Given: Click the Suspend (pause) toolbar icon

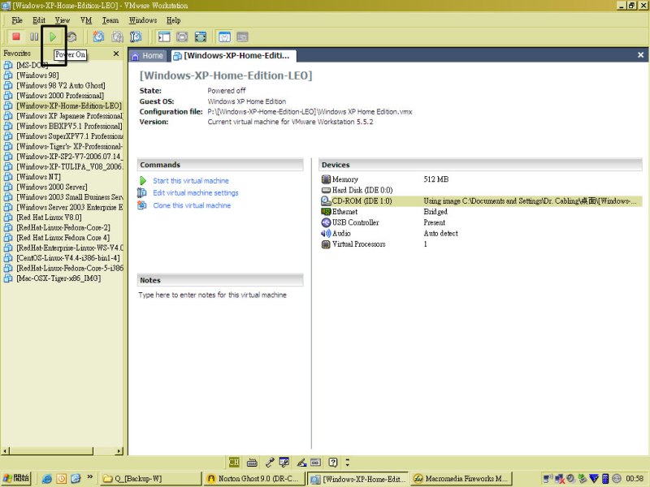Looking at the screenshot, I should coord(34,37).
